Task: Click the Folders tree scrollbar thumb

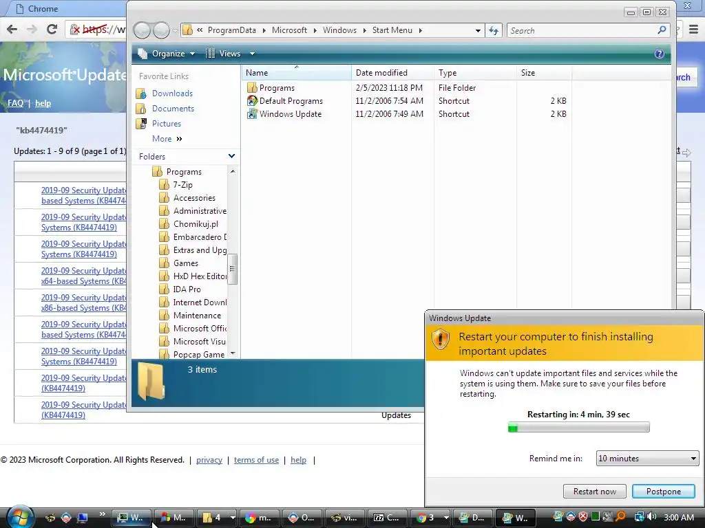Action: [x=233, y=269]
